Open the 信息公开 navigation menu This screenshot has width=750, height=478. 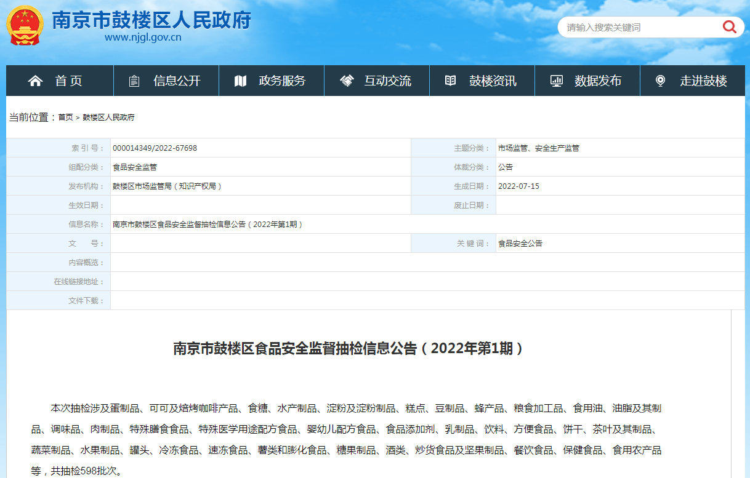tap(166, 81)
